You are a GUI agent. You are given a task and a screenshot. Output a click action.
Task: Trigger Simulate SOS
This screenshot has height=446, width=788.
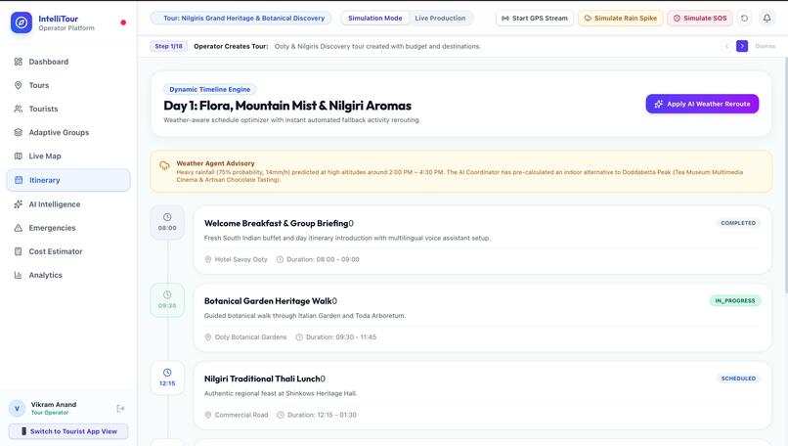pyautogui.click(x=700, y=19)
